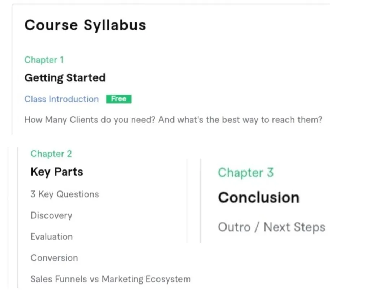Click the Key Parts chapter title
Screen dimensions: 370x294
56,172
